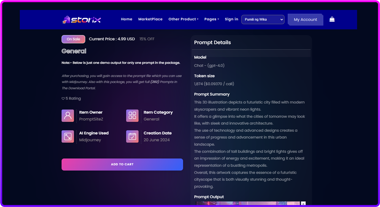Open My Account
This screenshot has width=380, height=207.
coord(306,20)
